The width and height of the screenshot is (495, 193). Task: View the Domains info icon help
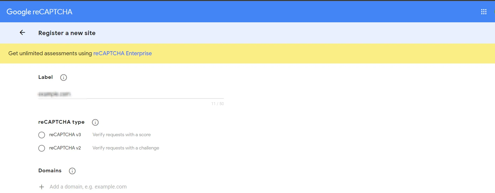point(72,171)
